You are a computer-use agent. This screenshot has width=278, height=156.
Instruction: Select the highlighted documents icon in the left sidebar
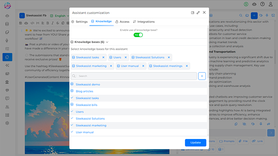tap(7, 57)
